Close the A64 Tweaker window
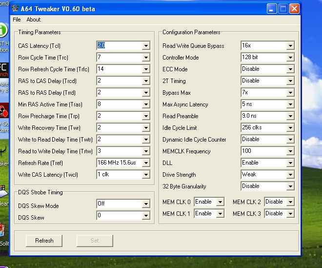Screen dimensions: 322x268 pos(294,9)
